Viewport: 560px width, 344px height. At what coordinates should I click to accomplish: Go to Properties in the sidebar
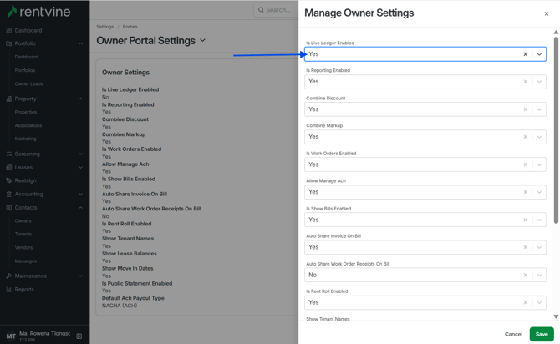coord(26,112)
